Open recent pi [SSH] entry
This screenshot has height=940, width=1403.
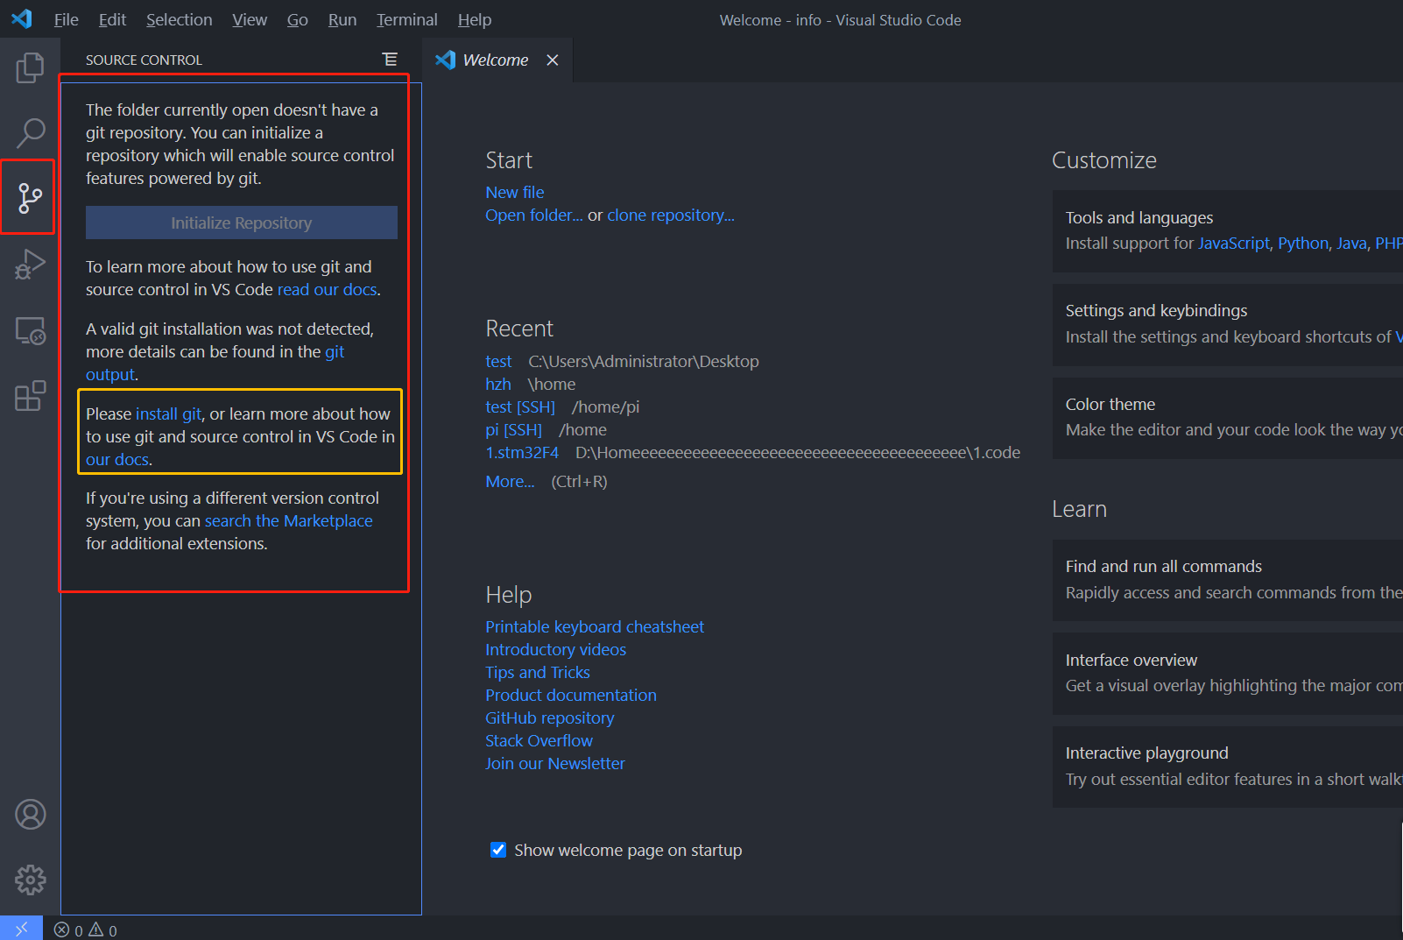(514, 429)
